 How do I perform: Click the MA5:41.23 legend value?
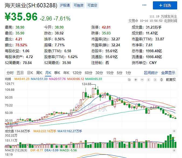click(x=22, y=79)
